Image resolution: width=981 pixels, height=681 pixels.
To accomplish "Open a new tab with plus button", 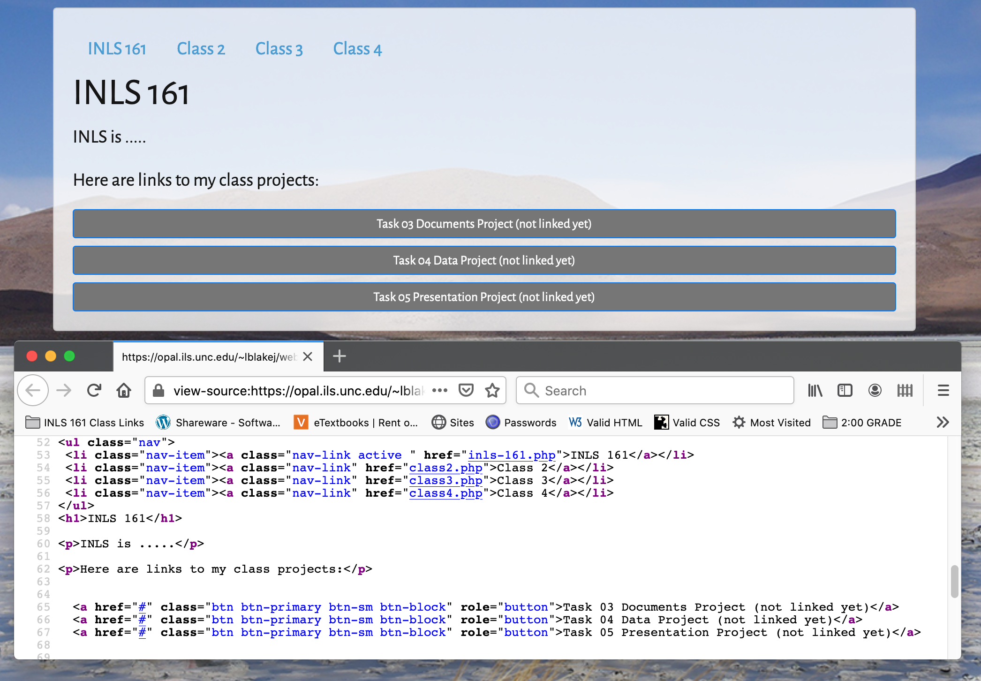I will [340, 356].
